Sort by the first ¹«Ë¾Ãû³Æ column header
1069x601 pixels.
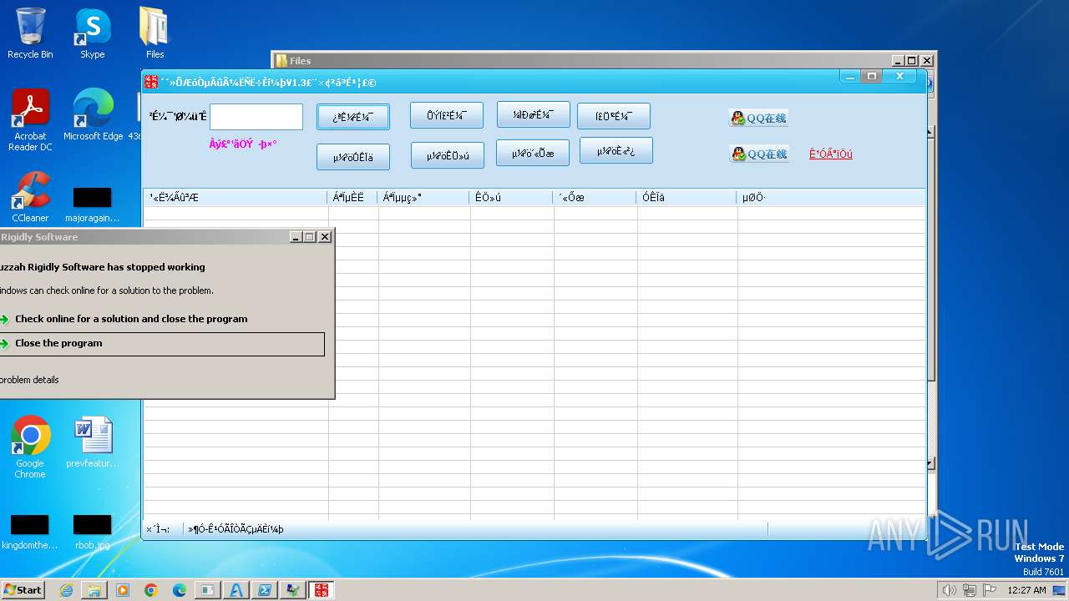point(236,198)
